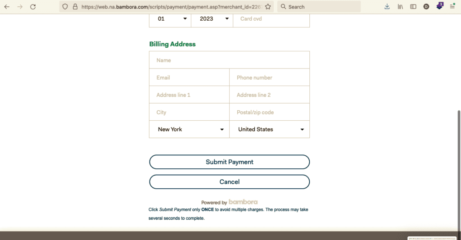The height and width of the screenshot is (240, 461).
Task: Go forward with the browser arrow
Action: (x=20, y=7)
